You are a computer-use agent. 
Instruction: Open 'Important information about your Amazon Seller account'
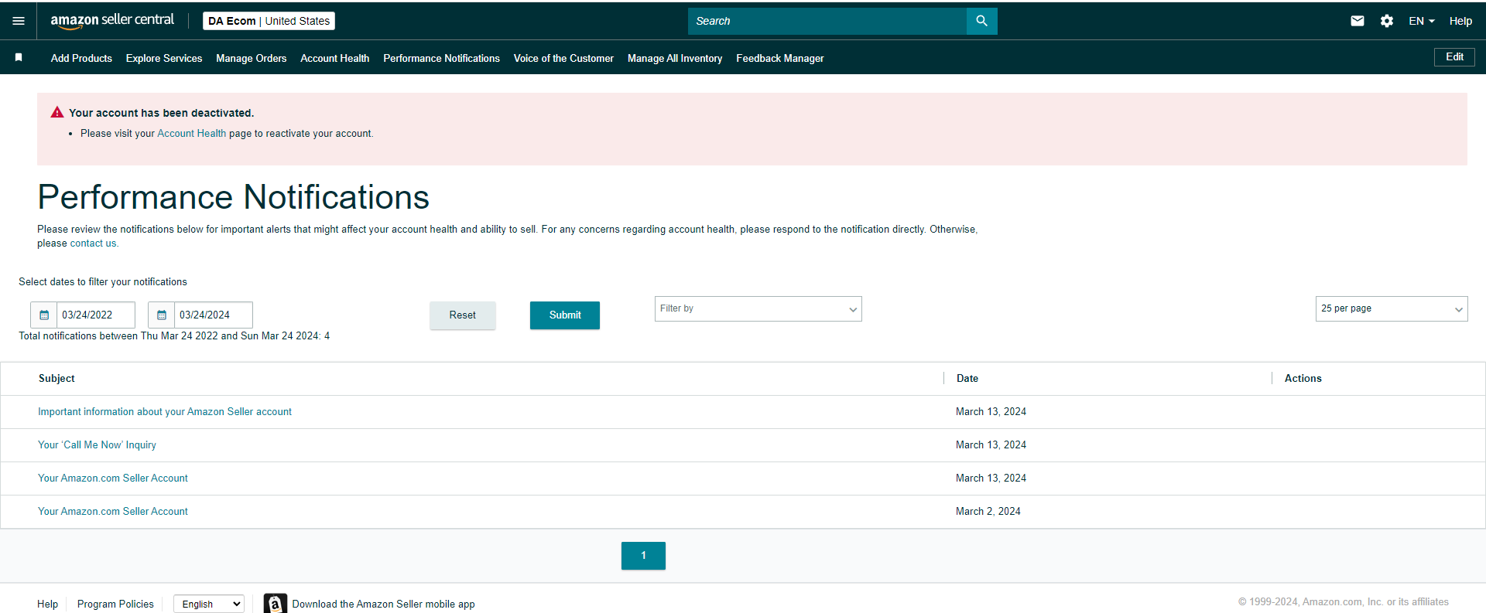(x=165, y=412)
